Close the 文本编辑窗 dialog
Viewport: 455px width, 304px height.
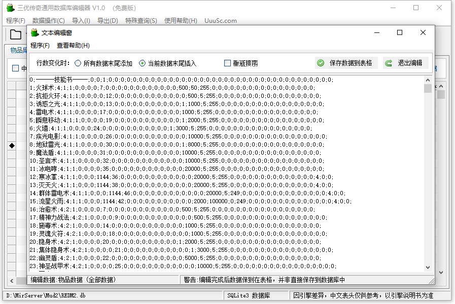(x=423, y=32)
